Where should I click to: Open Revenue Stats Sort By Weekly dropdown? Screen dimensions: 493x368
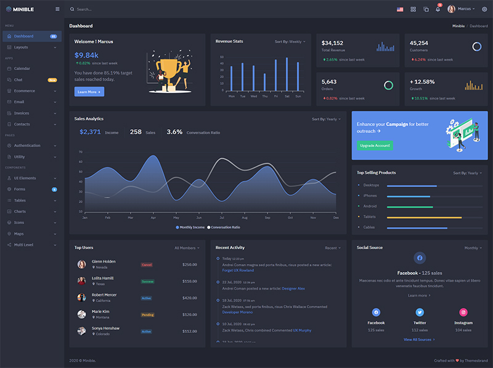(290, 42)
